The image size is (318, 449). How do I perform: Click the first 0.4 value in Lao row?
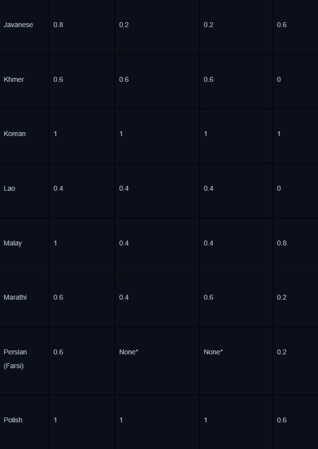tap(58, 188)
